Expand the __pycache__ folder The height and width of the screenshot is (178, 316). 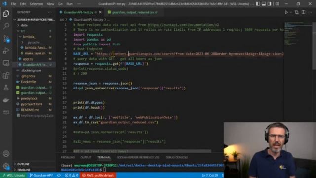point(34,42)
